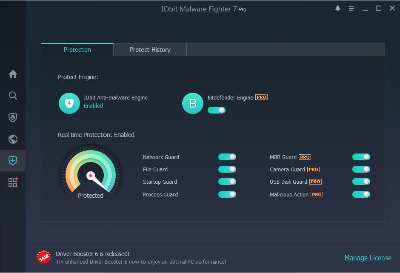Click the Process Guard label

[x=160, y=194]
